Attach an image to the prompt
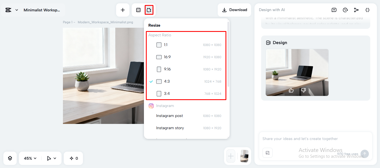The image size is (380, 168). [x=268, y=153]
